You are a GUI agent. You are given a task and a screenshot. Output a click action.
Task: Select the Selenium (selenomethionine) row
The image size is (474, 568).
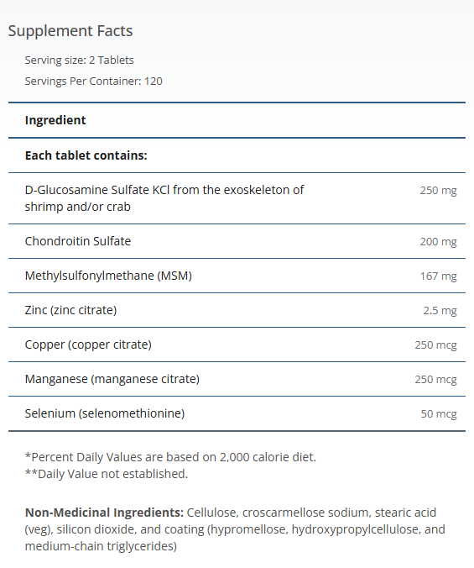237,413
